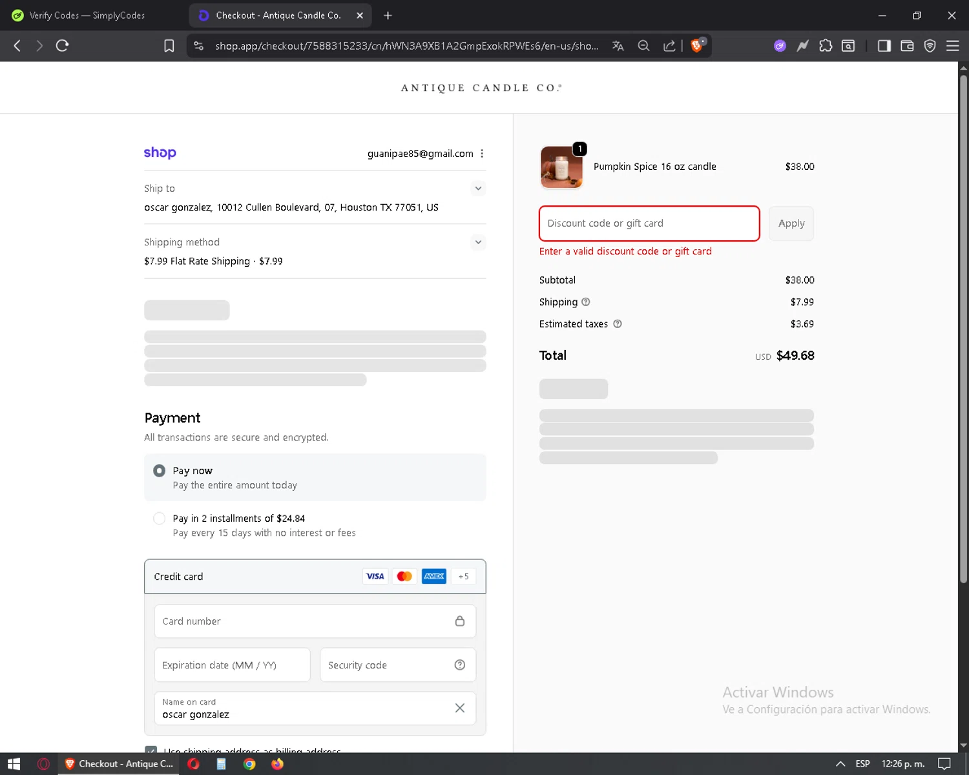Click the purple extension icon in toolbar
Viewport: 969px width, 775px height.
click(x=780, y=46)
